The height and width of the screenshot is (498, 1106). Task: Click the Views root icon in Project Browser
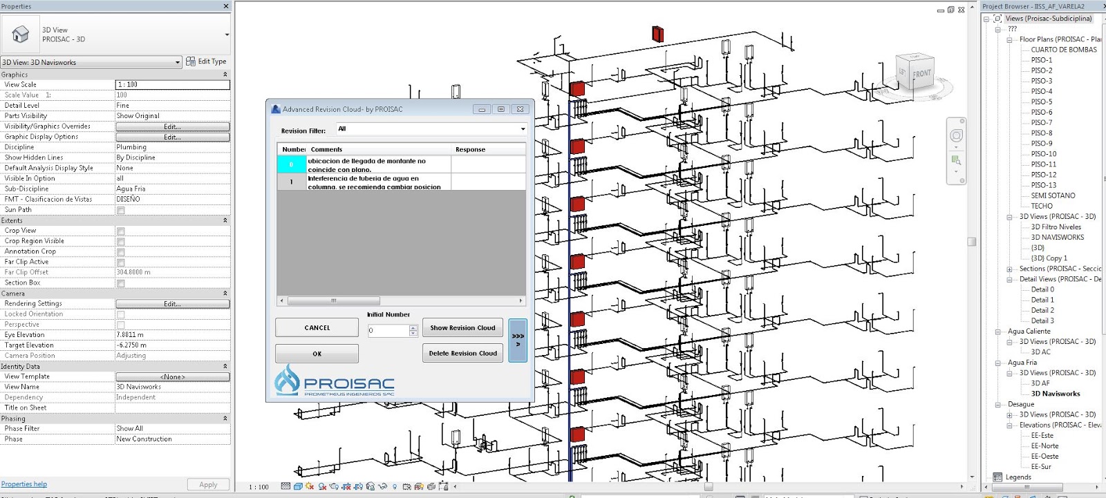coord(997,19)
